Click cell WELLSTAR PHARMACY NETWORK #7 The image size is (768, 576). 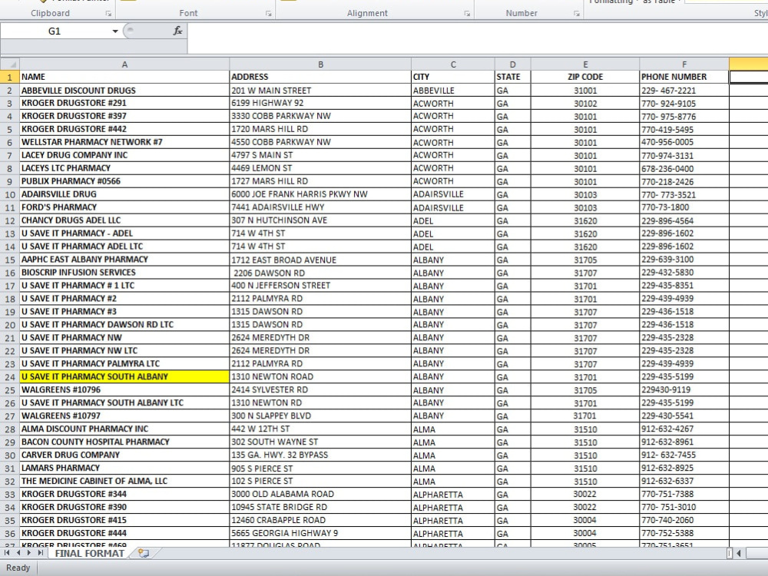(124, 142)
